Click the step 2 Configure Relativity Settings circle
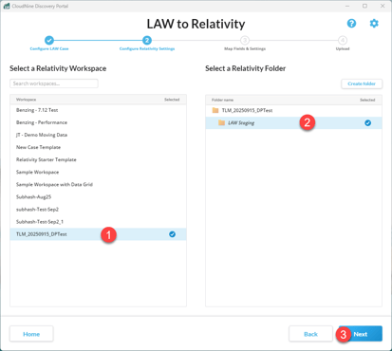 click(x=147, y=40)
